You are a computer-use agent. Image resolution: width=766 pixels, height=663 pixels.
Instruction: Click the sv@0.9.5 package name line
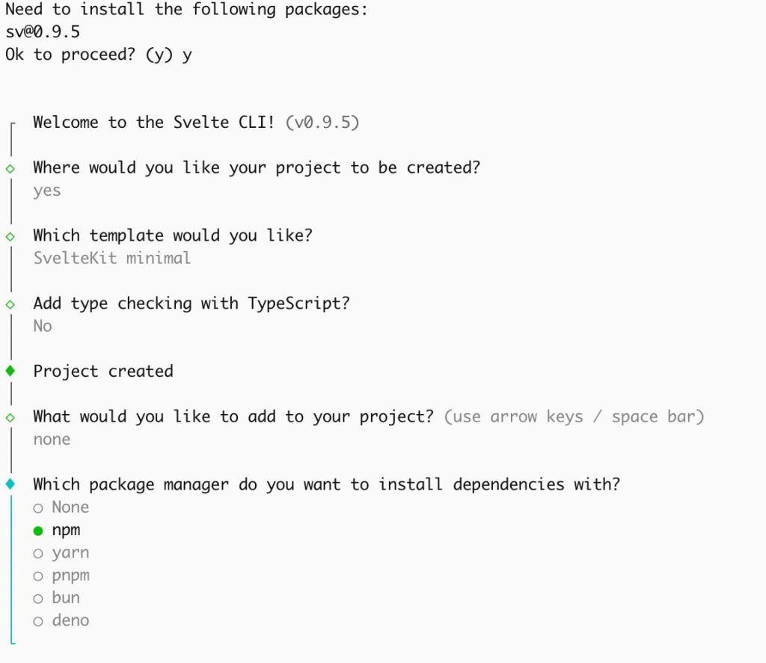point(43,33)
